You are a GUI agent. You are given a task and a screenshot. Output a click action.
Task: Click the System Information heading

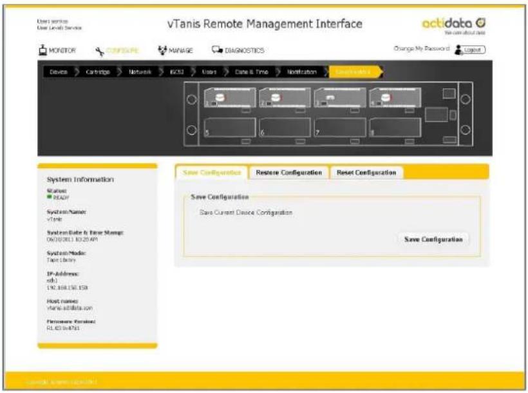[80, 179]
